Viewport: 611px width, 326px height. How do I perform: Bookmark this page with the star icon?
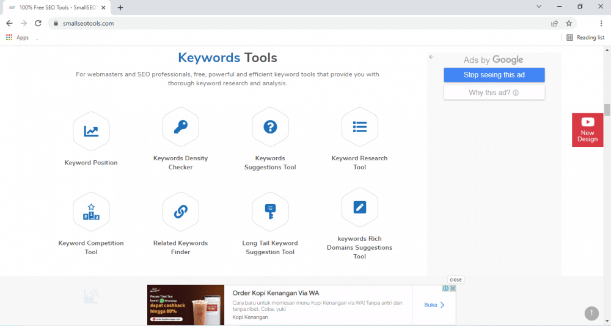(569, 23)
